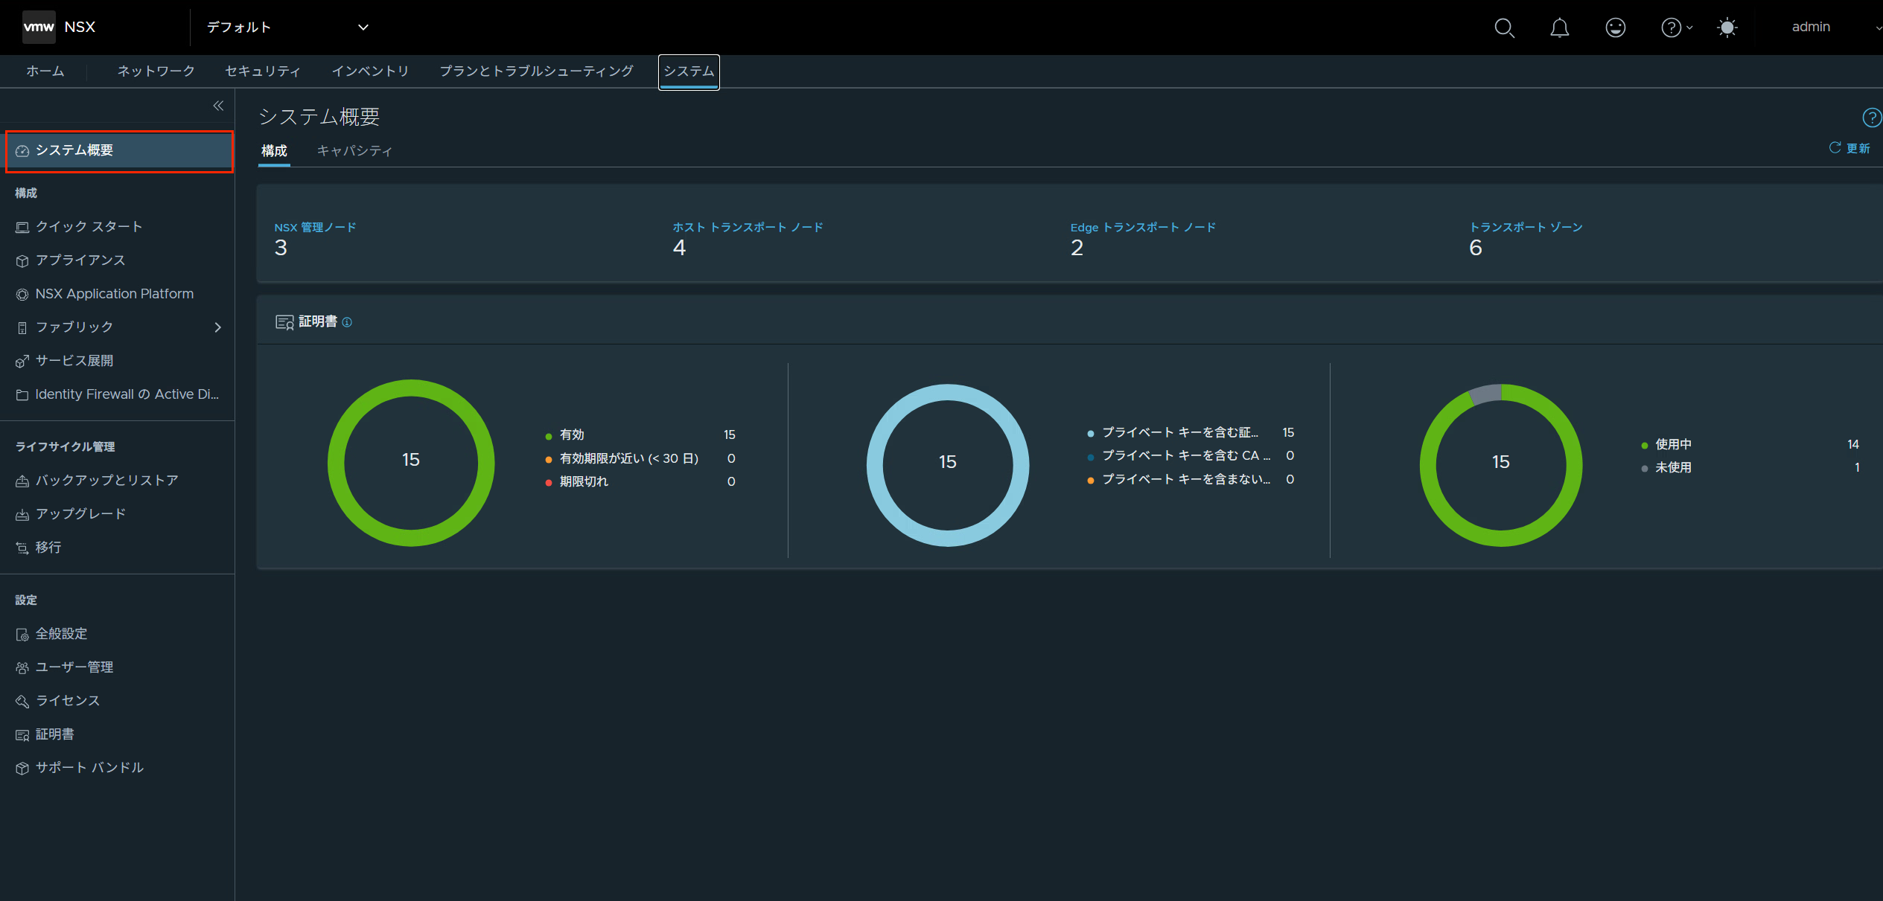Open サポート バンドル page
This screenshot has height=901, width=1883.
(89, 767)
